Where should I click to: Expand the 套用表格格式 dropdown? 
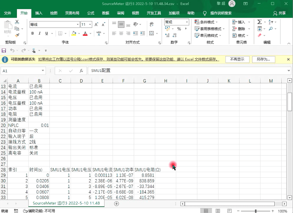224,29
